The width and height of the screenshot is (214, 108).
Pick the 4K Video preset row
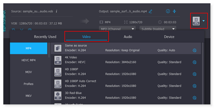[120, 60]
